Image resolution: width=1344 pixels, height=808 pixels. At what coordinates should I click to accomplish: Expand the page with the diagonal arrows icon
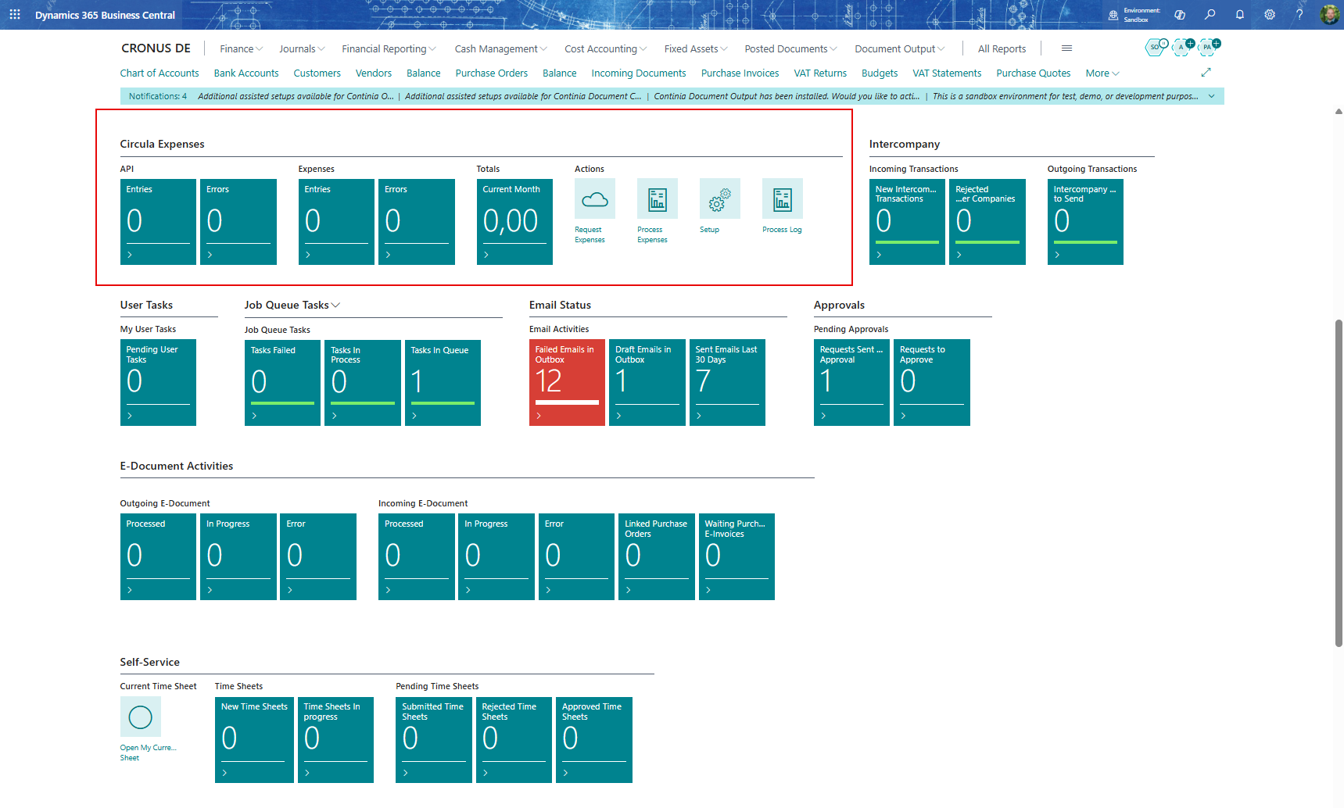(1206, 73)
